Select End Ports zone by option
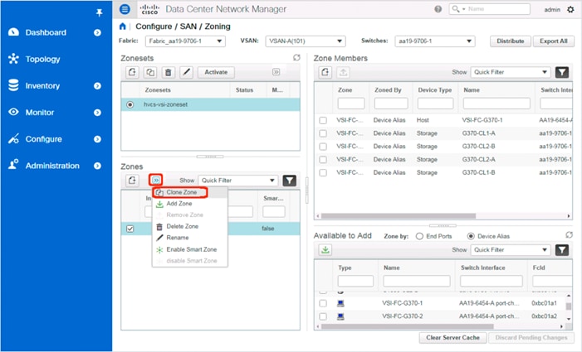Screen dimensions: 582x352 coord(419,236)
